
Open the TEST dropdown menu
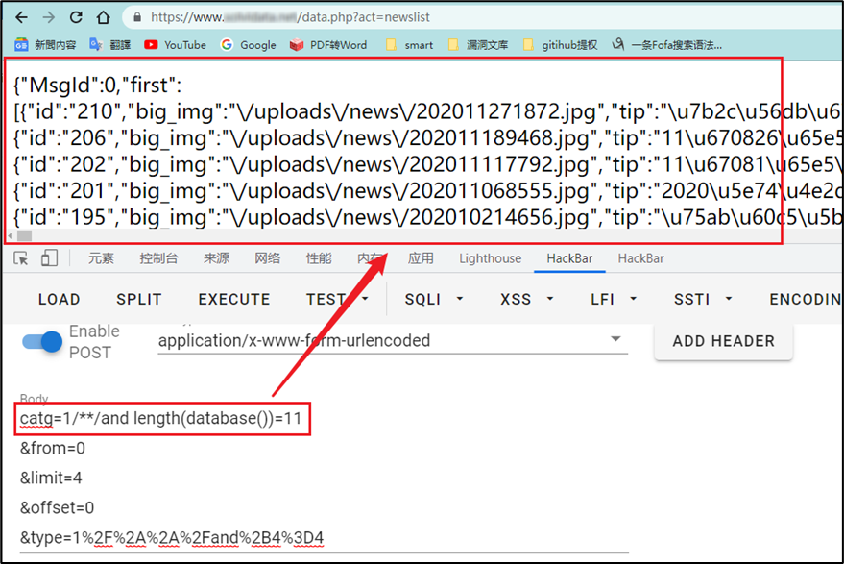[x=337, y=300]
